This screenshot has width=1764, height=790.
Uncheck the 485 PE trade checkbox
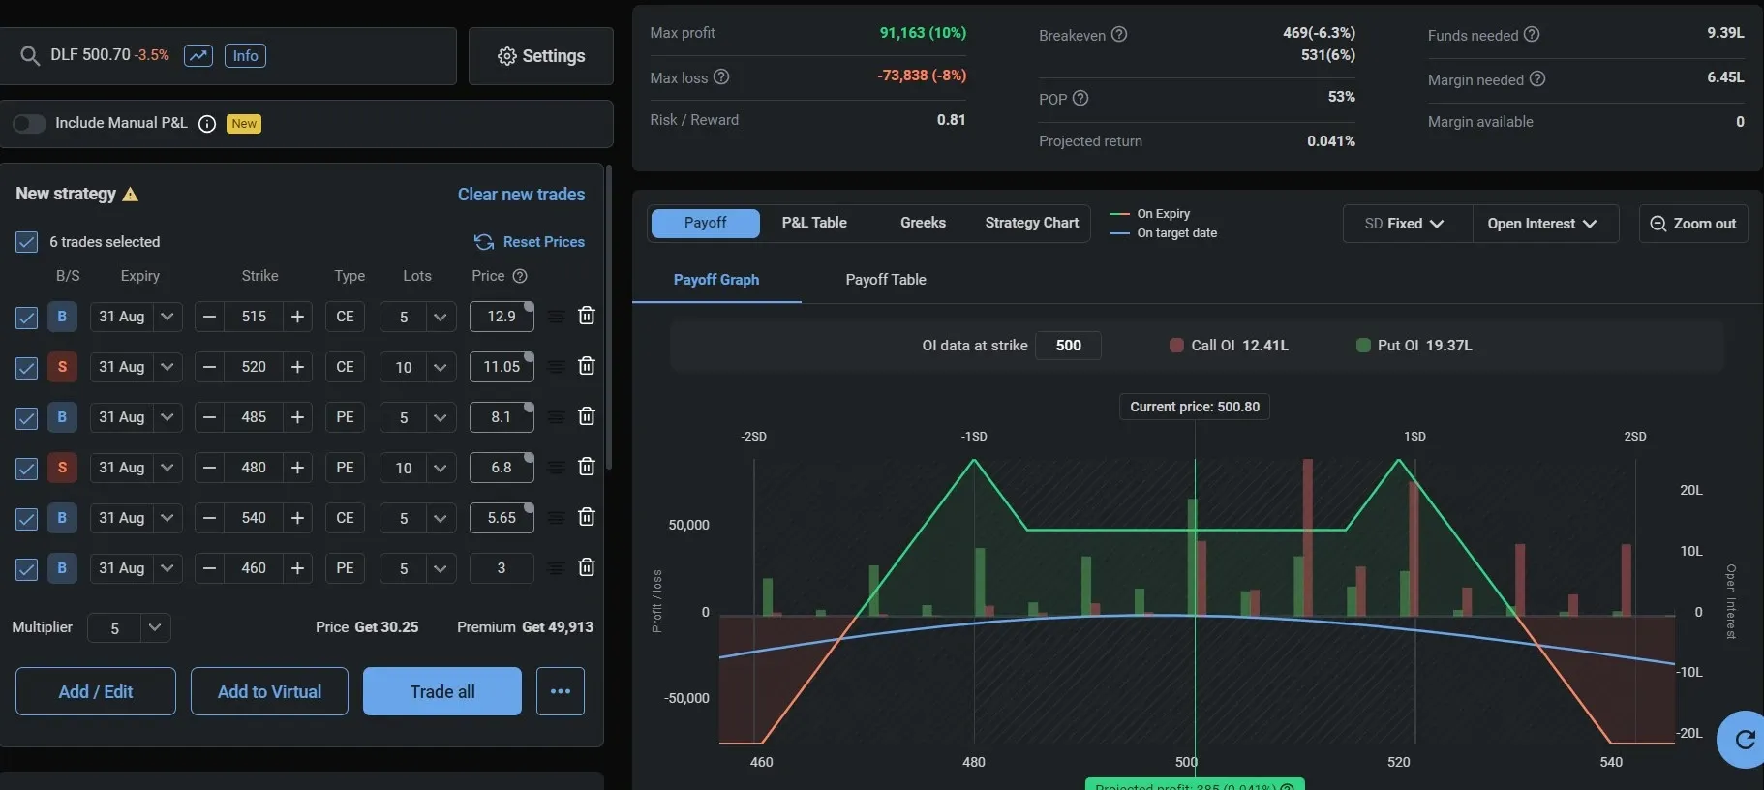[x=27, y=418]
